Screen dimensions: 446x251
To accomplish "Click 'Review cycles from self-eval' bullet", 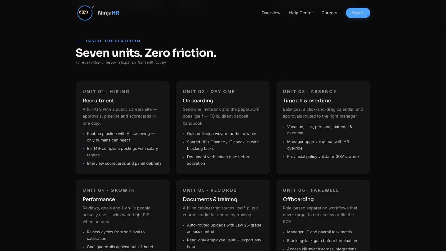I will coord(123,235).
